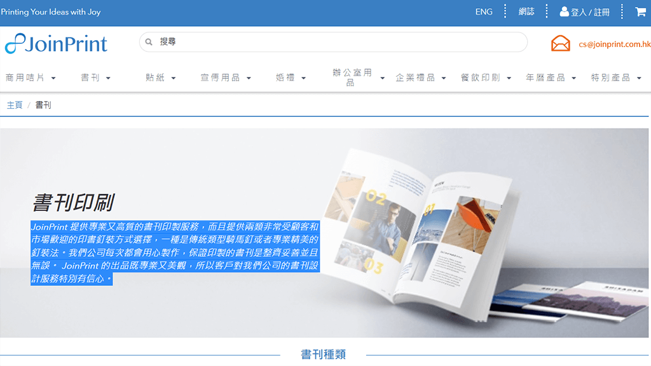The width and height of the screenshot is (651, 366).
Task: Open 登入 / 註冊 login link
Action: coord(589,12)
